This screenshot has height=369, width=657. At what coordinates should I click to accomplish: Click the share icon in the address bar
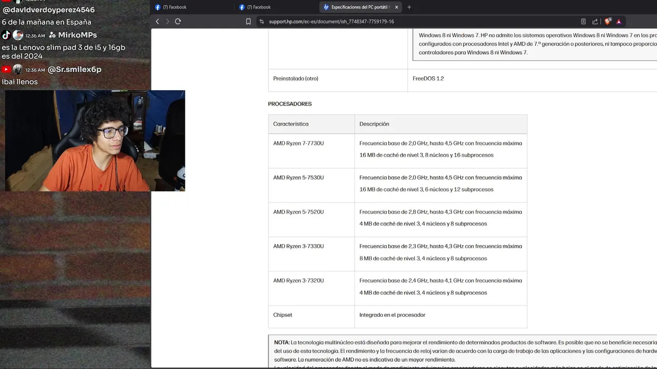point(595,22)
